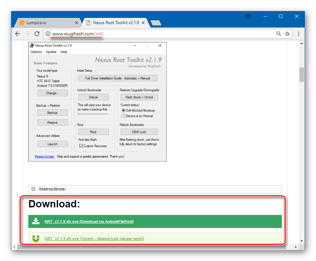This screenshot has width=316, height=261.
Task: Open the Help menu in the toolkit image
Action: (64, 52)
